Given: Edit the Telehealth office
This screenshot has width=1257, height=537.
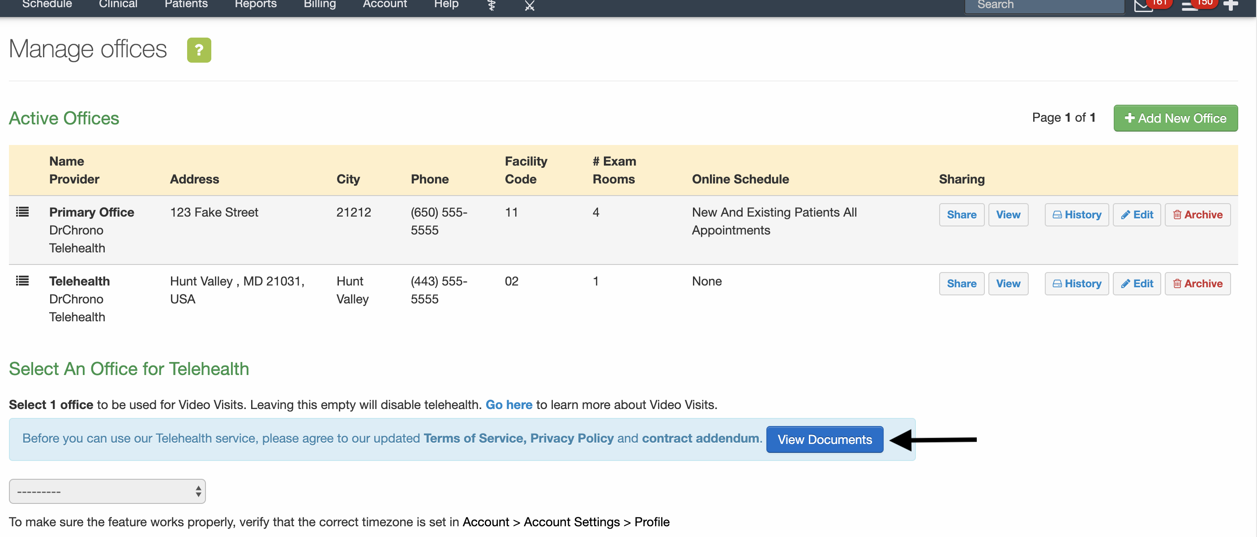Looking at the screenshot, I should click(x=1137, y=283).
